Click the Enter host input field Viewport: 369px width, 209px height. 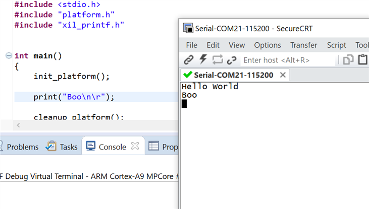(288, 60)
